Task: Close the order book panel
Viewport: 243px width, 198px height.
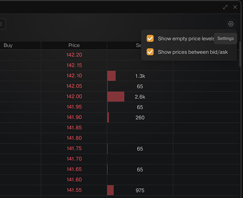Action: point(235,7)
